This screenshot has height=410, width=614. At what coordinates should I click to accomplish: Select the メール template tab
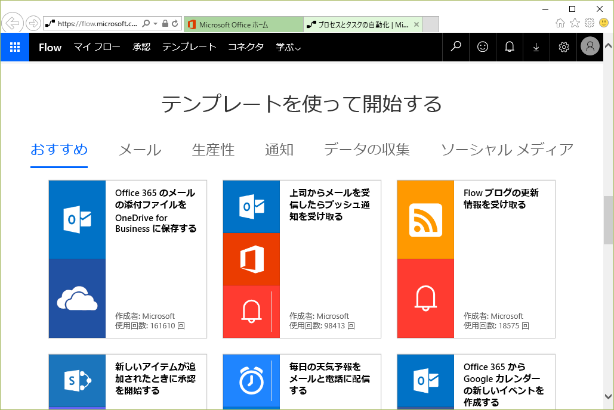click(x=140, y=150)
